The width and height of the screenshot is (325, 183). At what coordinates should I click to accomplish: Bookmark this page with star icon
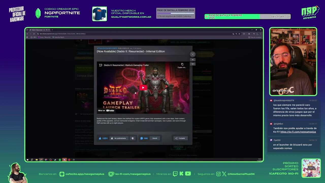[239, 34]
